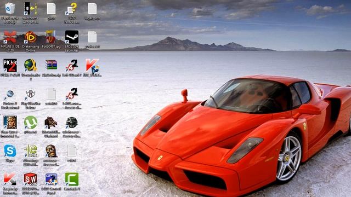Start Mount & Blade Warband horse icon

[51, 123]
